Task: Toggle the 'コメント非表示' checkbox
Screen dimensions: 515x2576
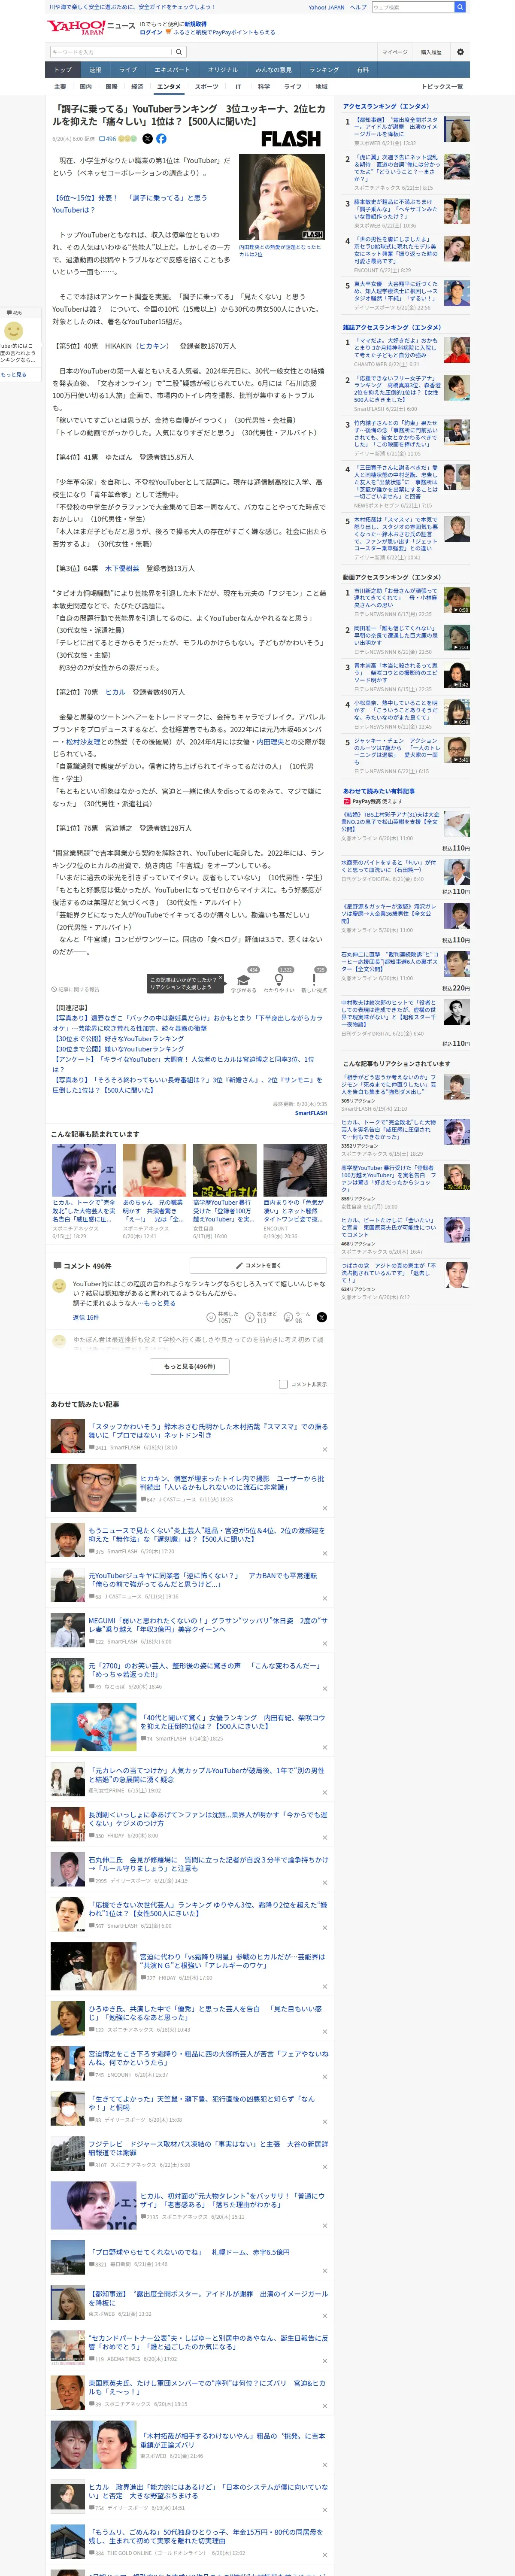Action: click(283, 1384)
